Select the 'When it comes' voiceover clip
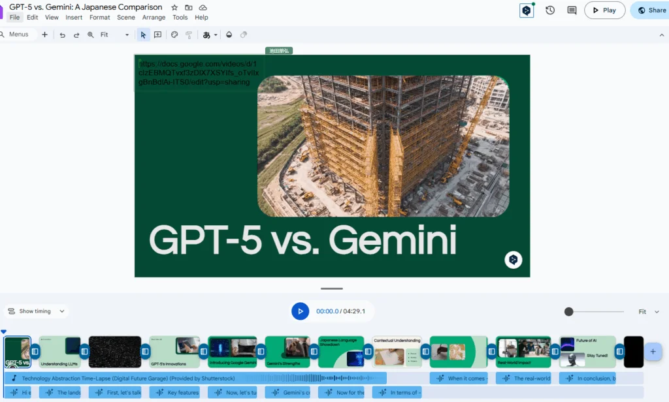The height and width of the screenshot is (402, 669). [459, 378]
